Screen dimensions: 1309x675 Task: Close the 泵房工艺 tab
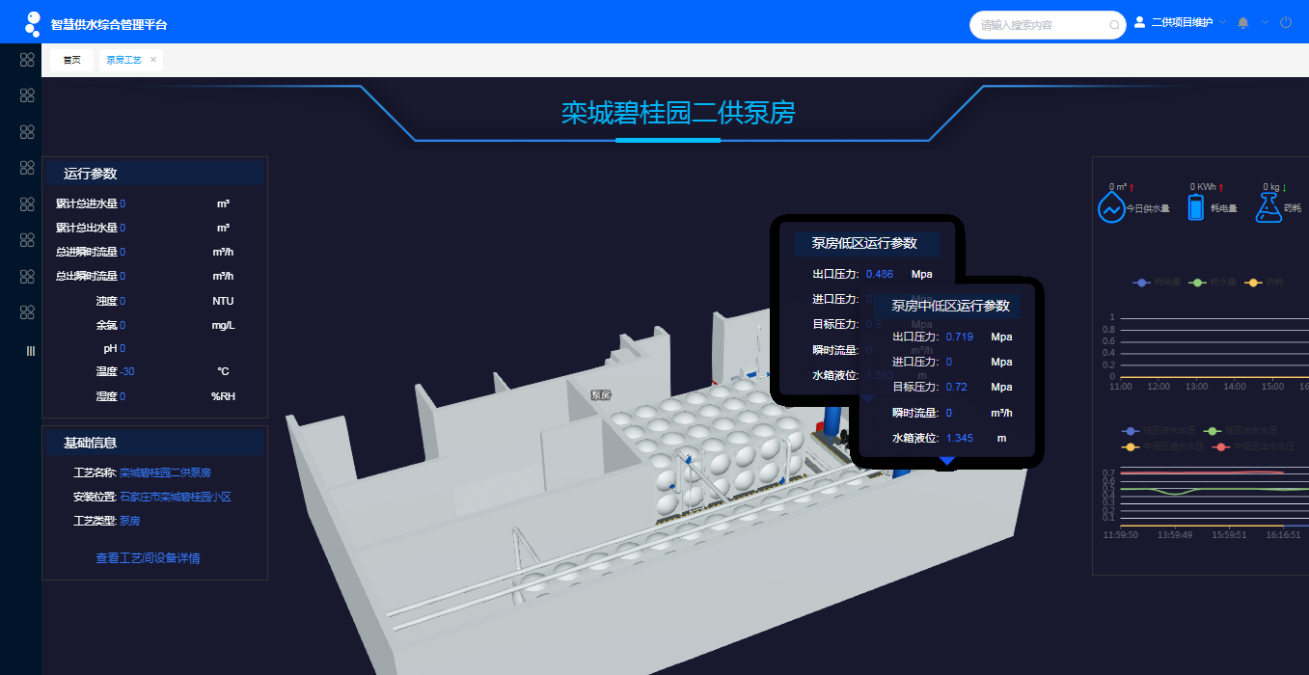point(153,60)
